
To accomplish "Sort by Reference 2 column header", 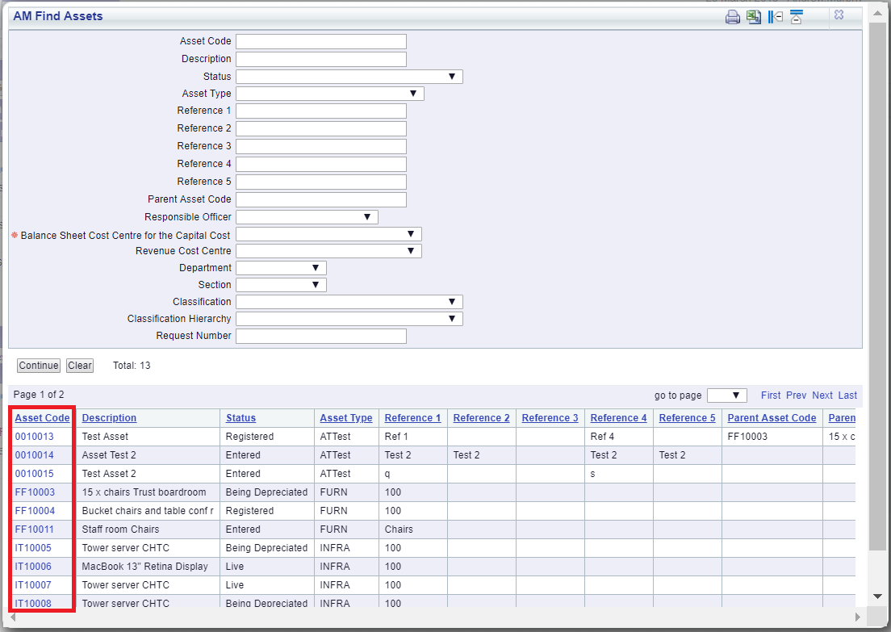I will click(x=481, y=418).
